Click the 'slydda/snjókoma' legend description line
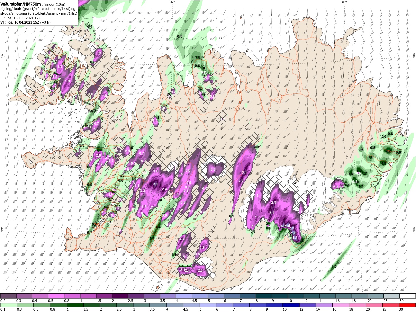This screenshot has width=416, height=312. coord(39,13)
